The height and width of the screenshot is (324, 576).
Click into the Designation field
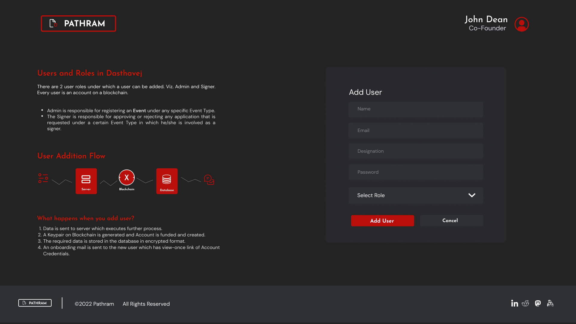[415, 151]
